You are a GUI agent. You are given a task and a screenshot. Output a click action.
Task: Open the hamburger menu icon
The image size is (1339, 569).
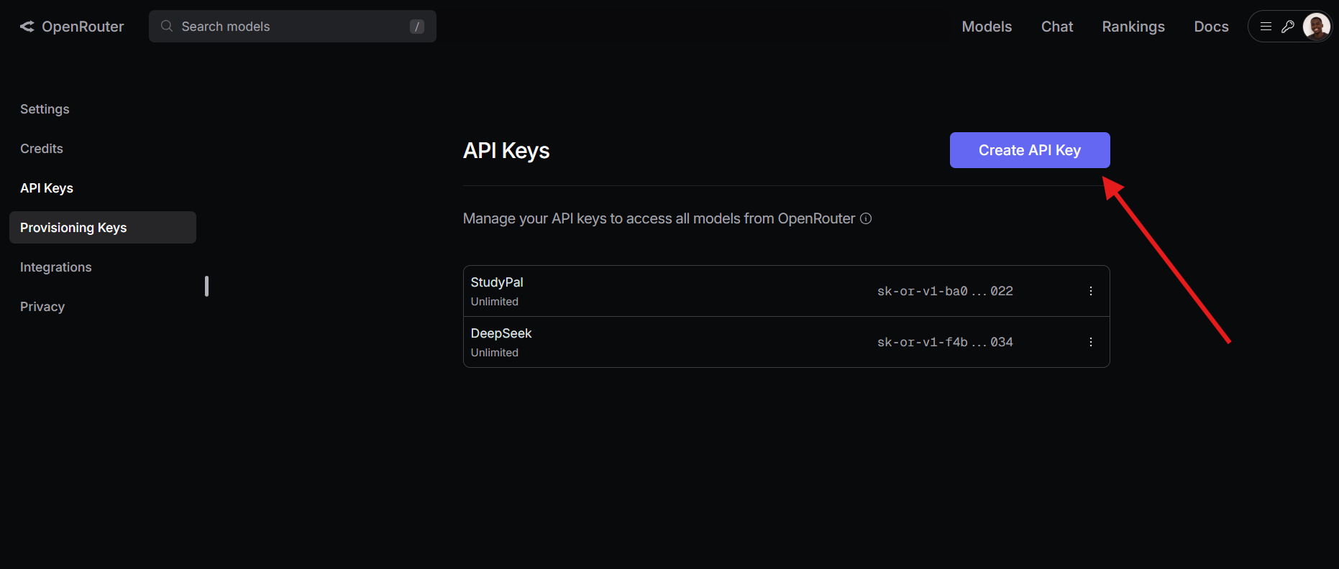pyautogui.click(x=1266, y=27)
